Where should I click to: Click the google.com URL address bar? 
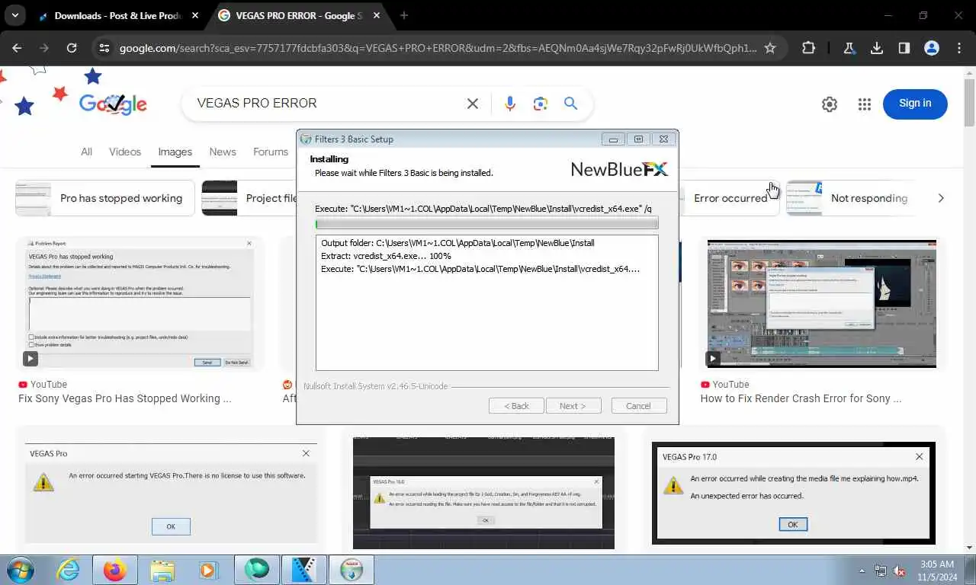coord(438,48)
